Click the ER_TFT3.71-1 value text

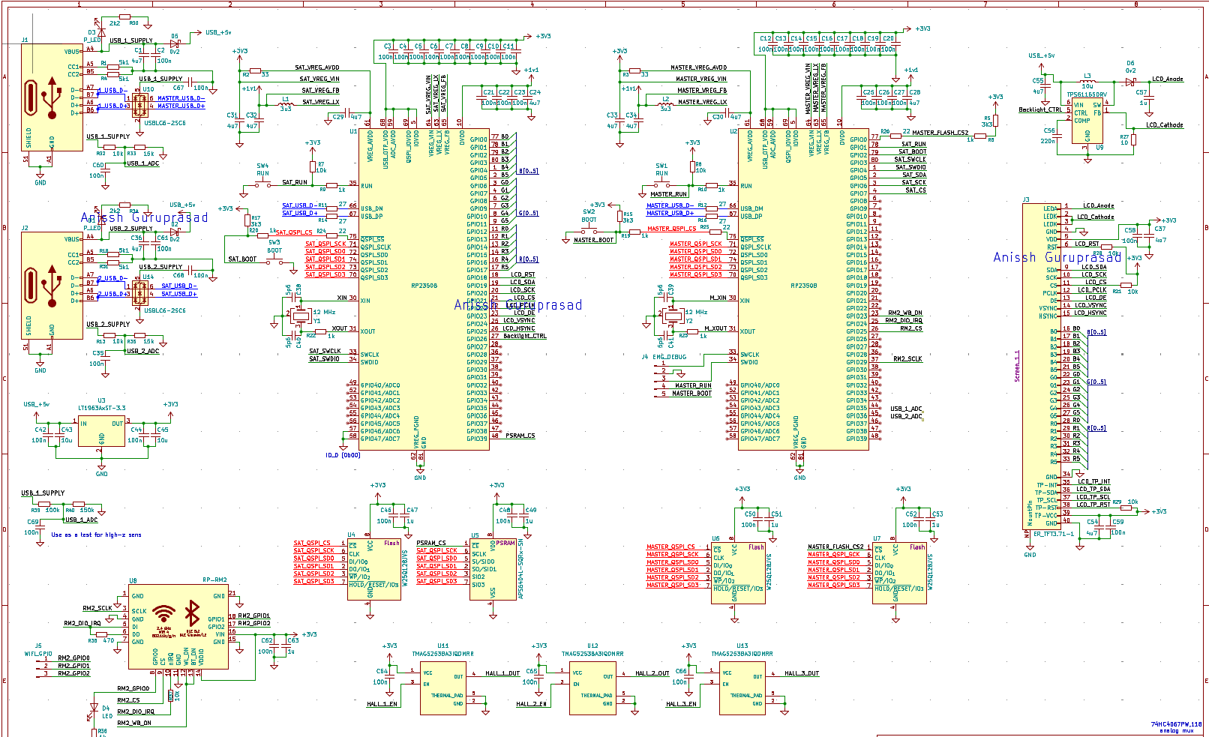[x=1054, y=534]
